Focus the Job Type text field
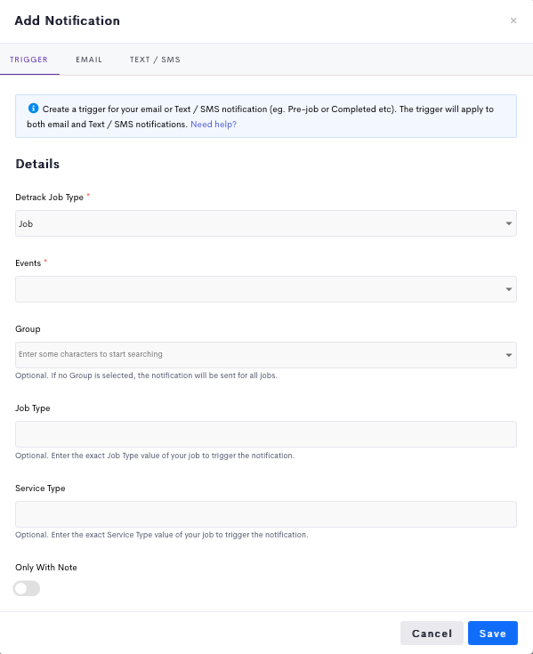 click(266, 434)
